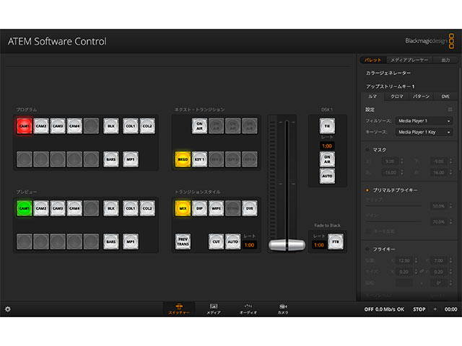
Task: Switch to the パレット tab
Action: tap(373, 60)
